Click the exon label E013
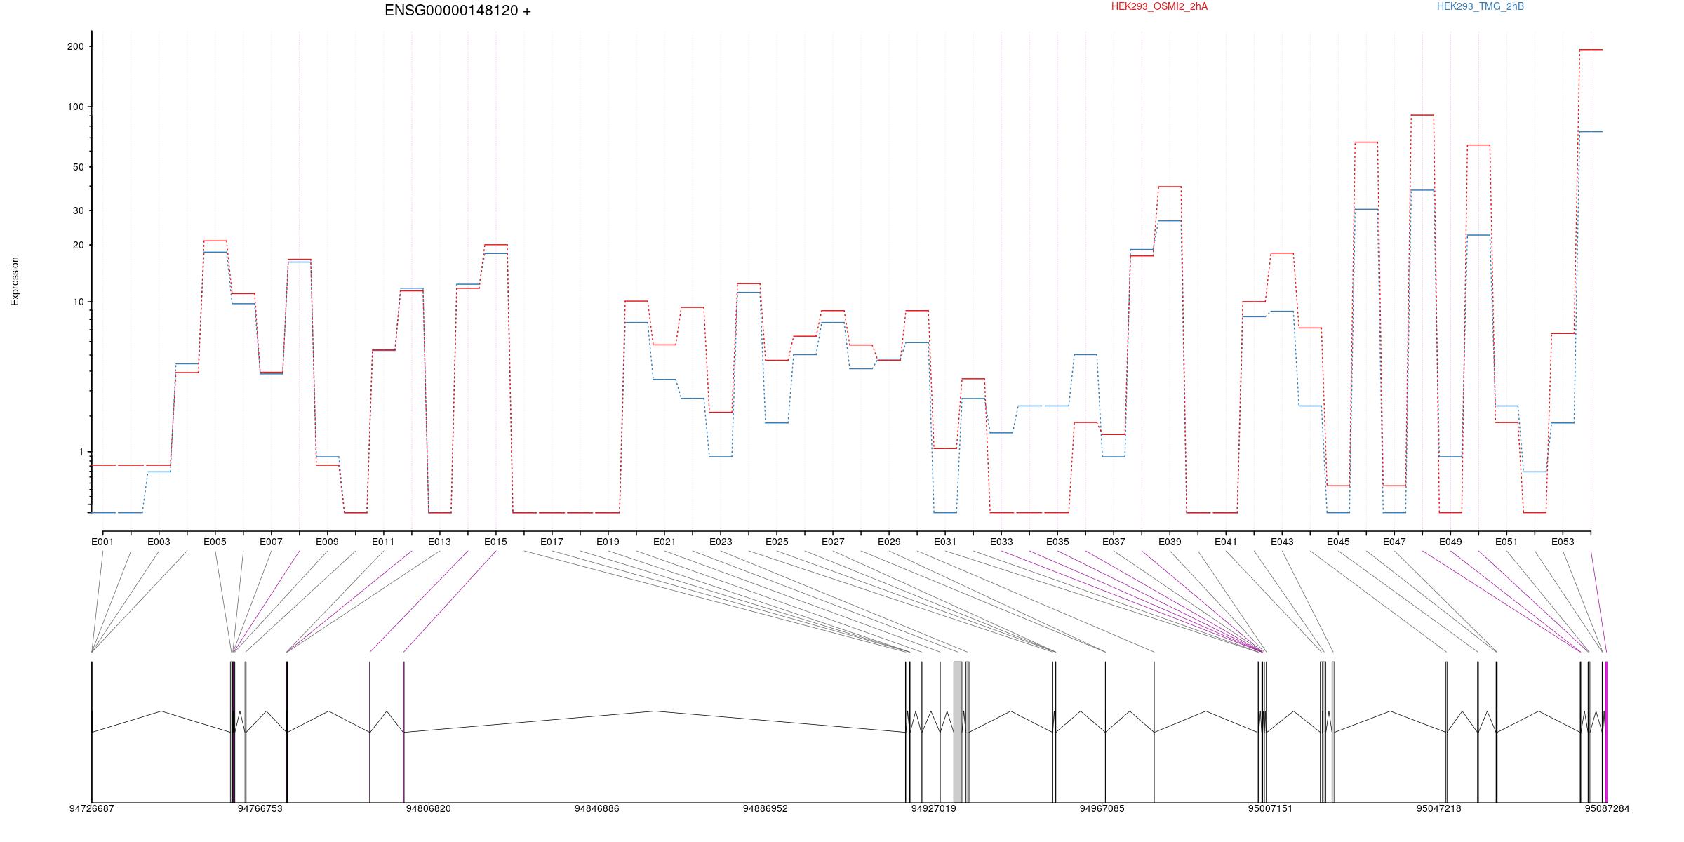1684x842 pixels. [439, 542]
